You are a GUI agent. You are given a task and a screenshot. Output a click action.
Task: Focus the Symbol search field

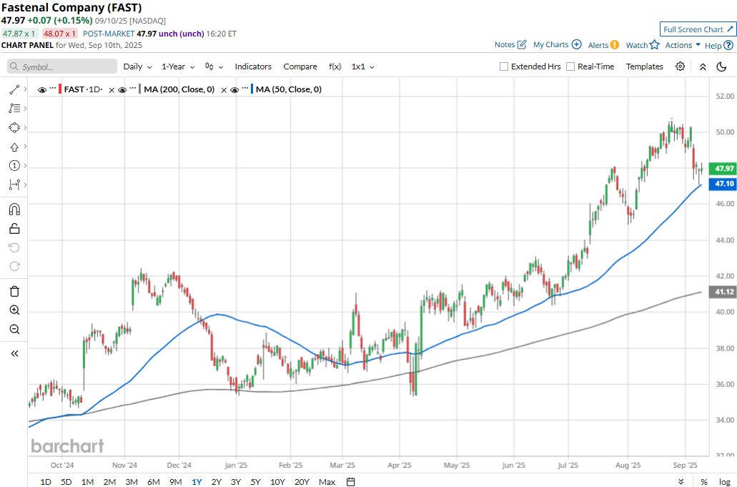tap(62, 67)
